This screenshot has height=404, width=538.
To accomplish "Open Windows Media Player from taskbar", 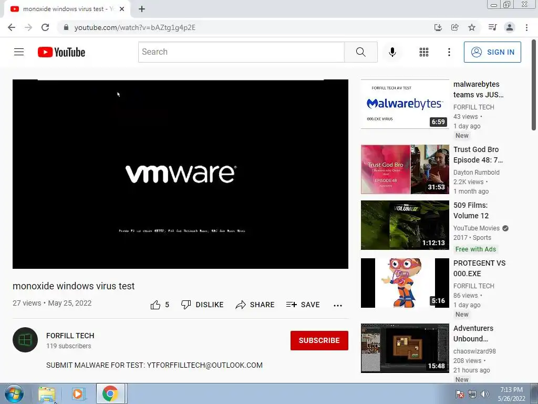I will tap(78, 393).
